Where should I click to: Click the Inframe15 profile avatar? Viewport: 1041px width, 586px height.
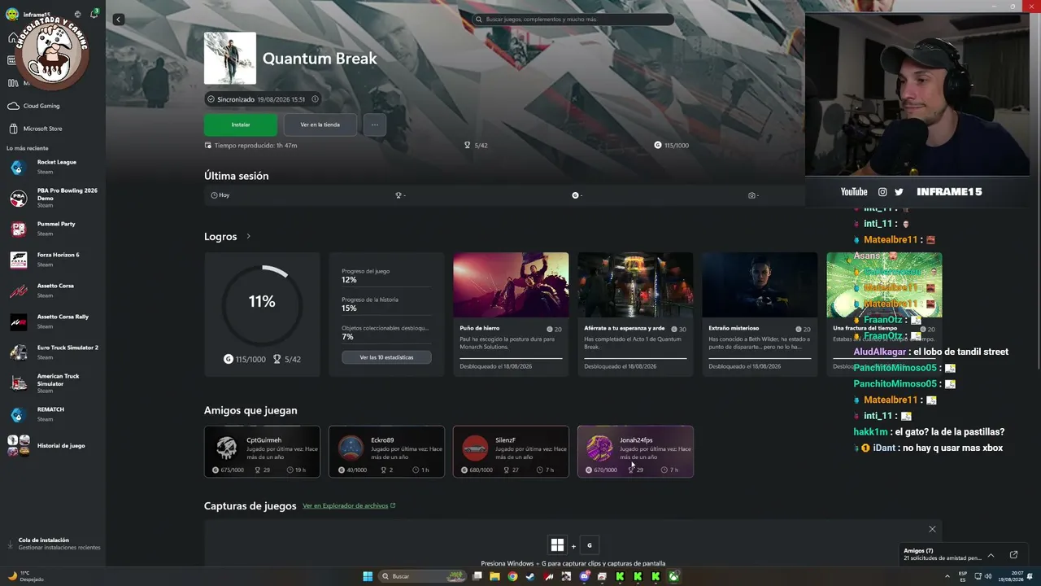pyautogui.click(x=12, y=14)
